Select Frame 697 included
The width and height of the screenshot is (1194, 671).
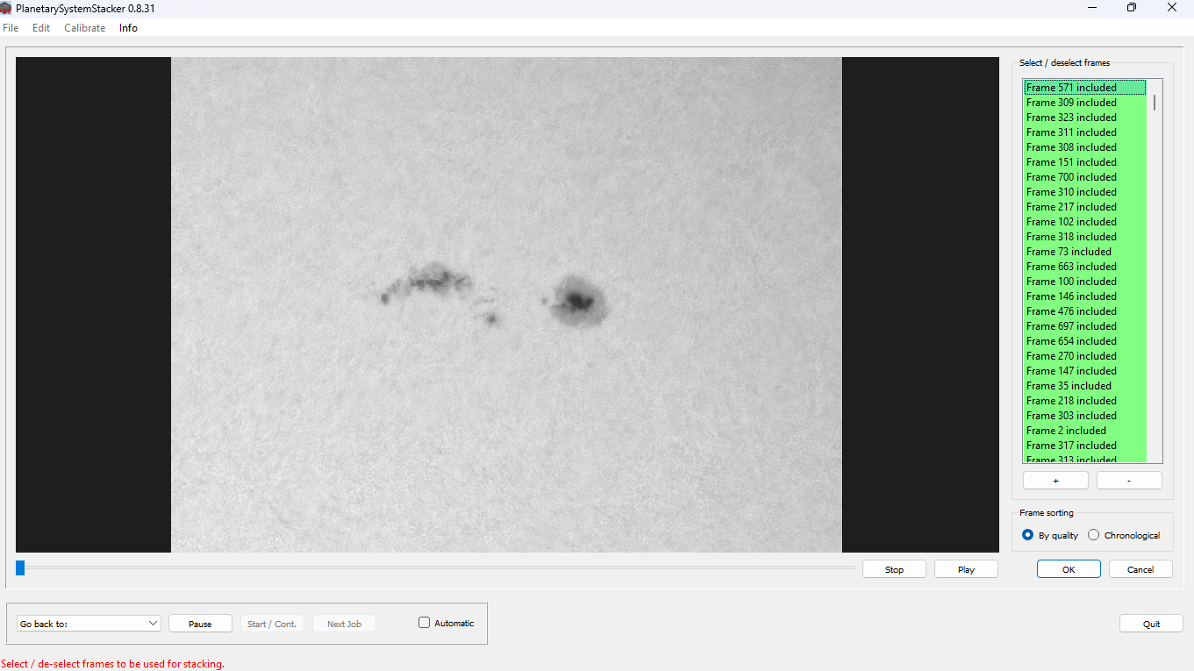[x=1085, y=326]
